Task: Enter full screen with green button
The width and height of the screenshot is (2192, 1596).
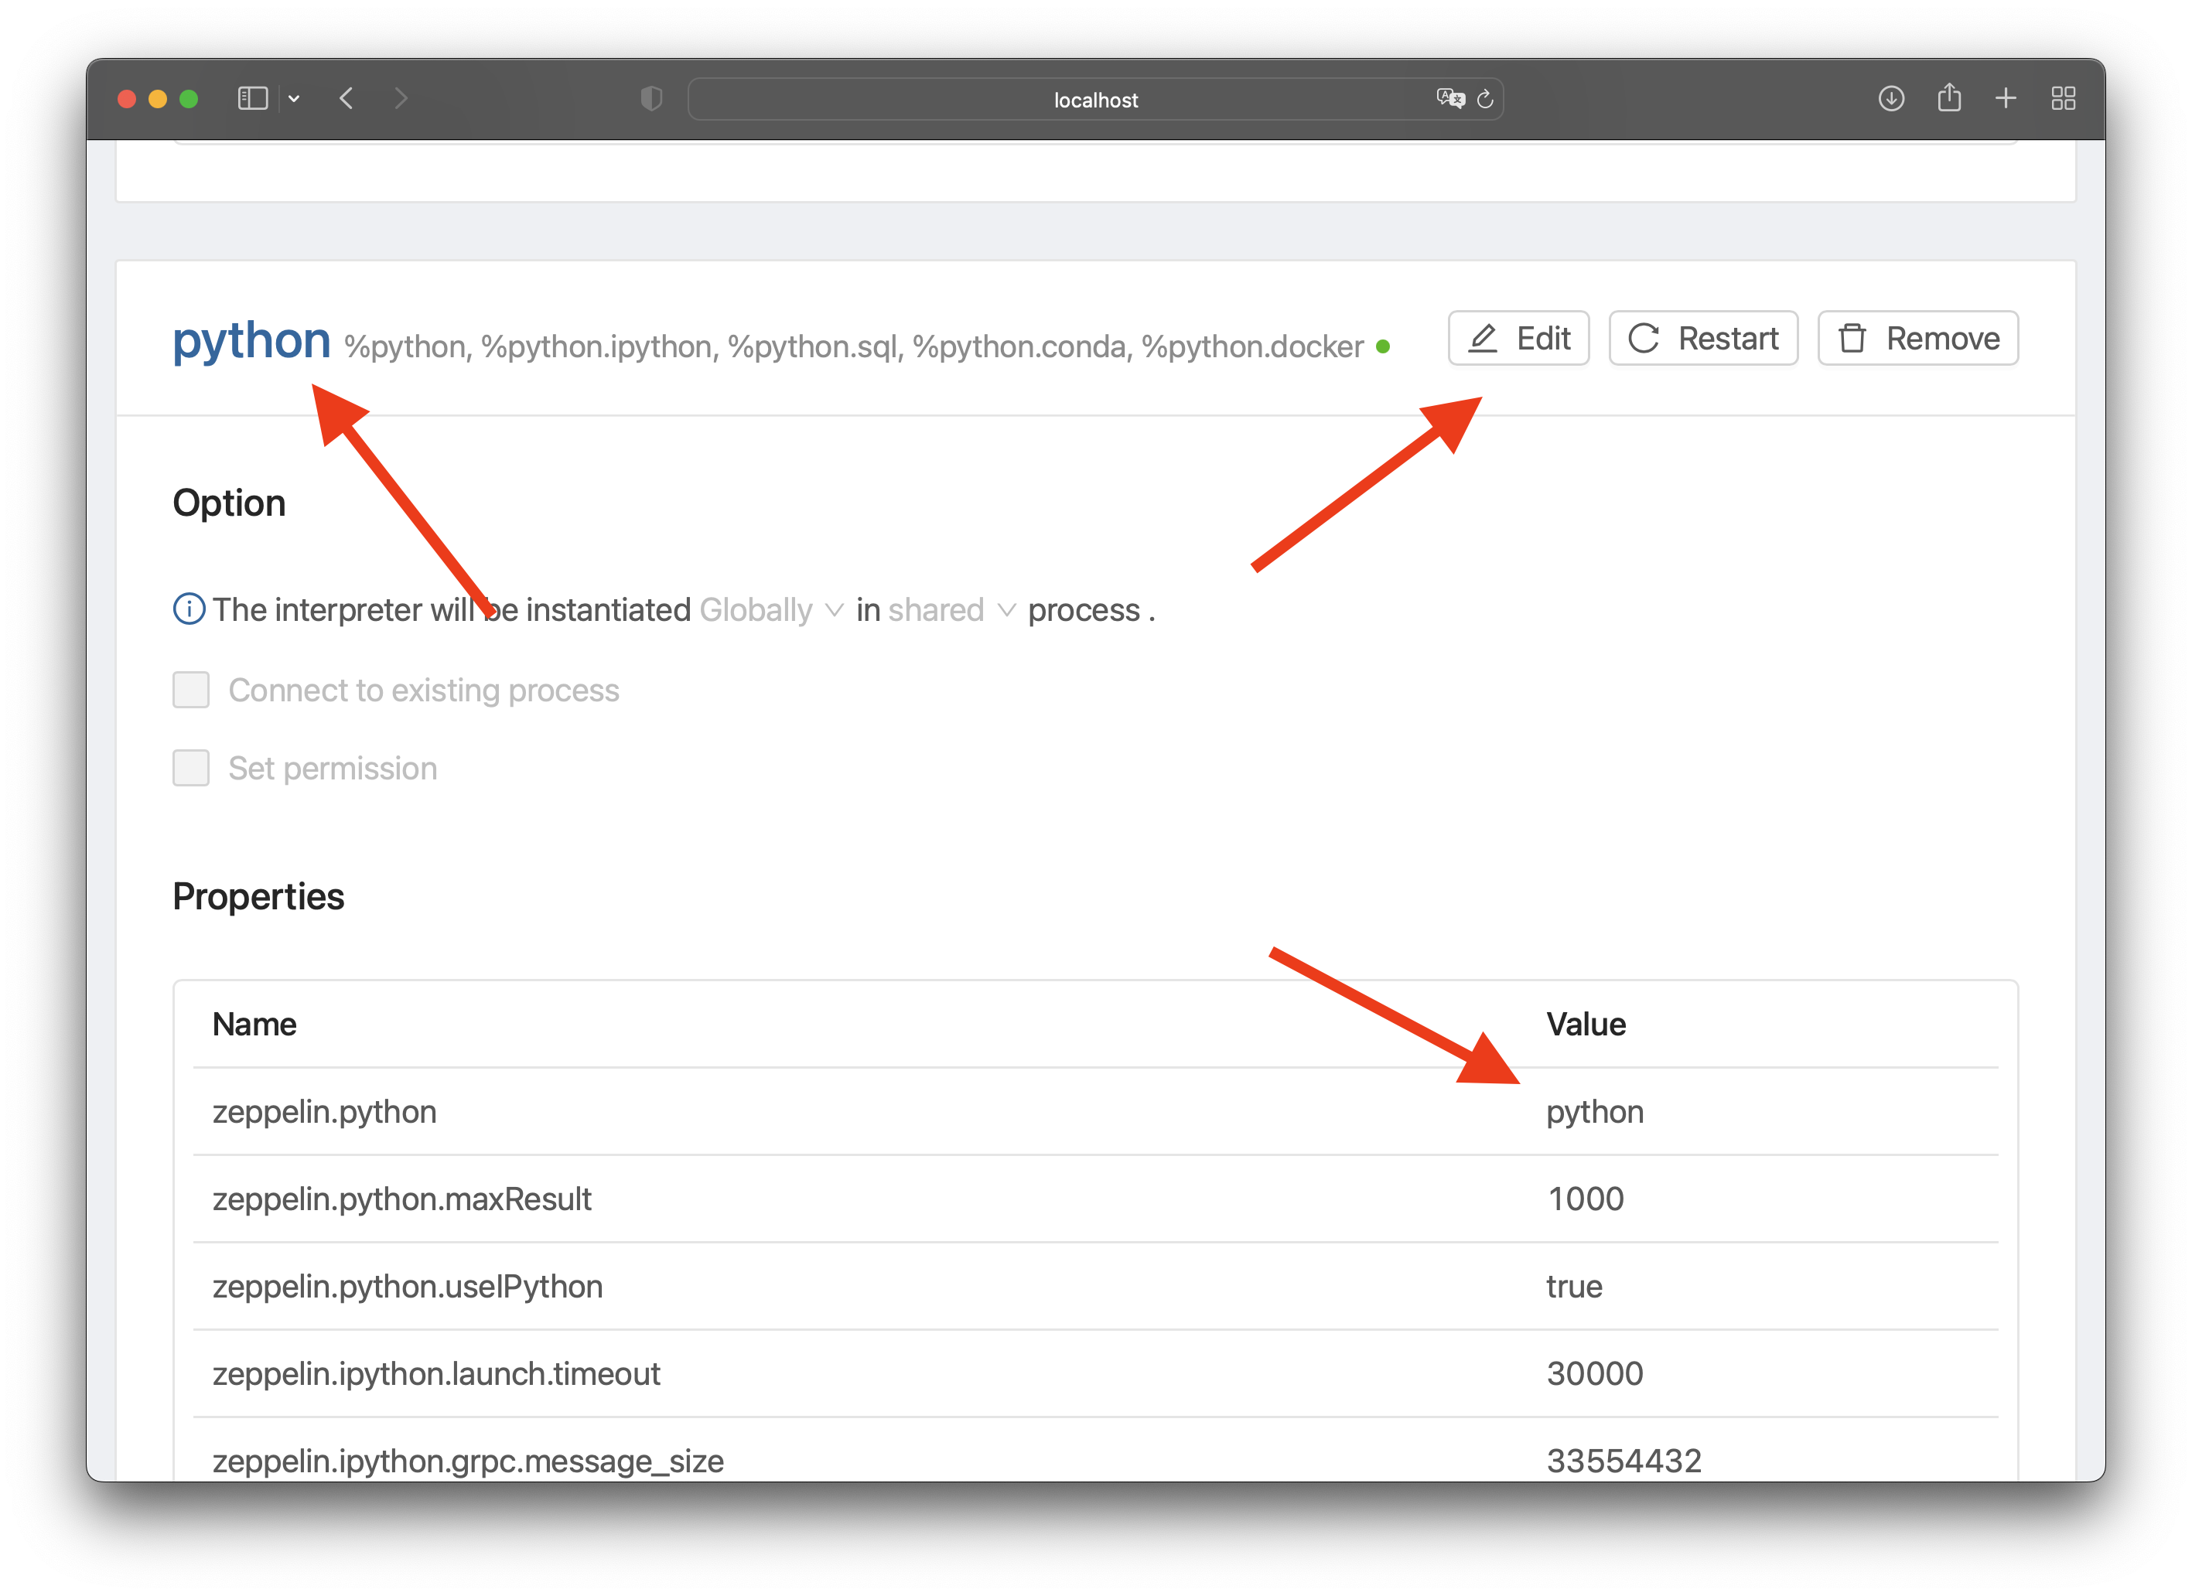Action: (x=189, y=98)
